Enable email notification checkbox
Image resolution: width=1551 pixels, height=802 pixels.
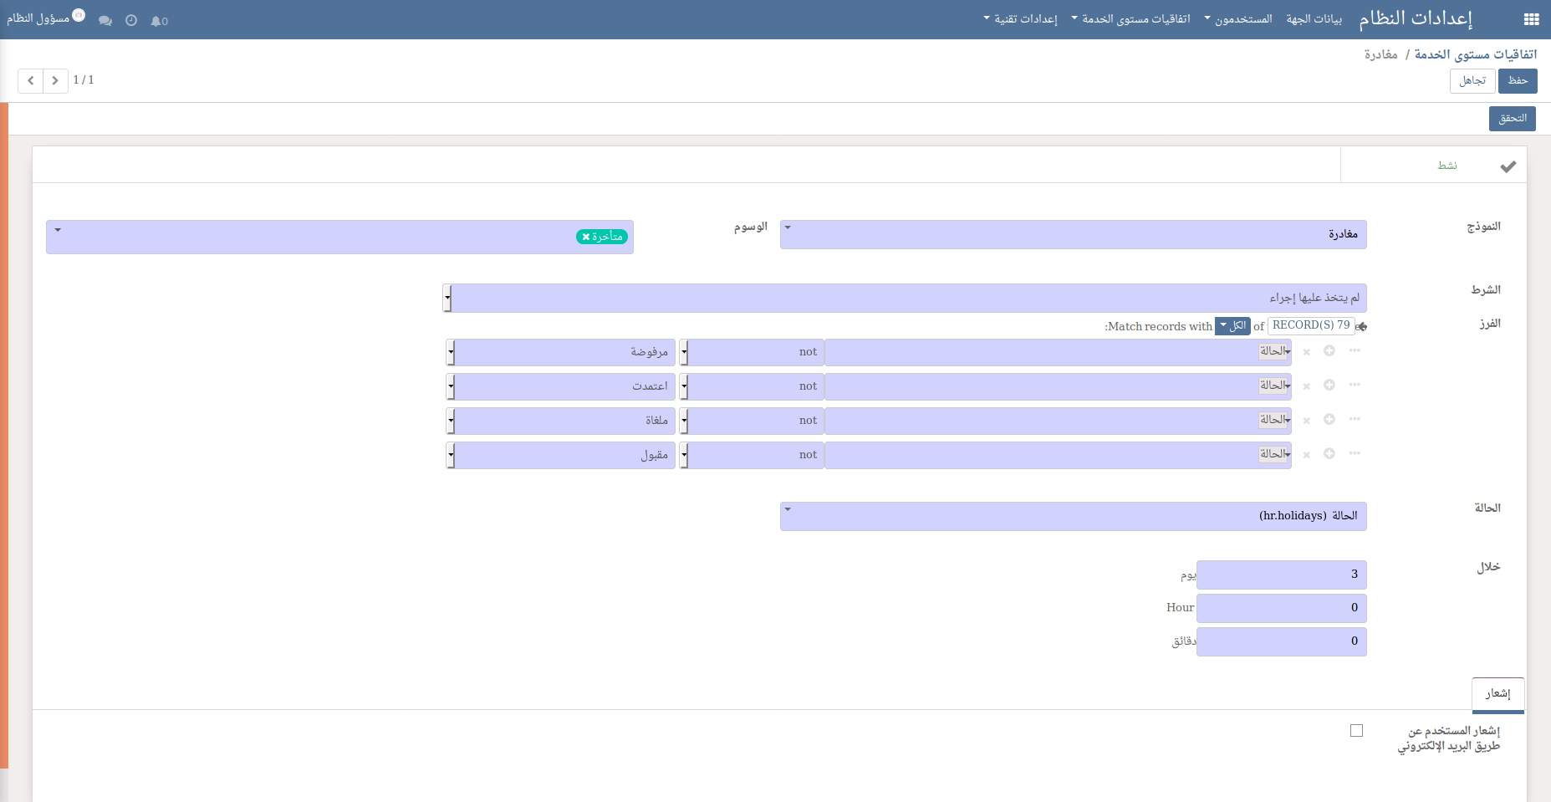[1356, 731]
